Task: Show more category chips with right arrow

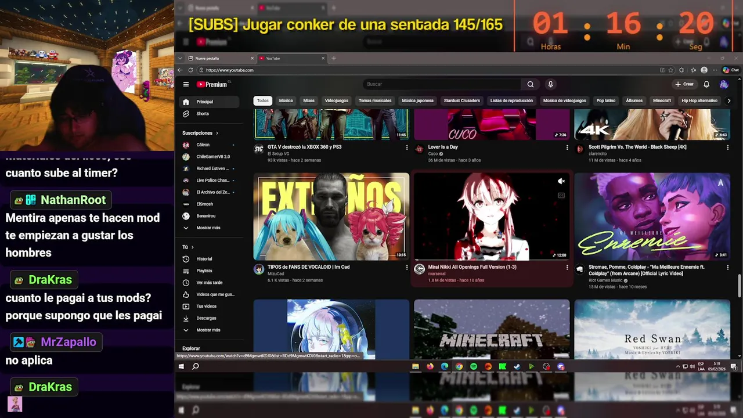Action: click(728, 100)
